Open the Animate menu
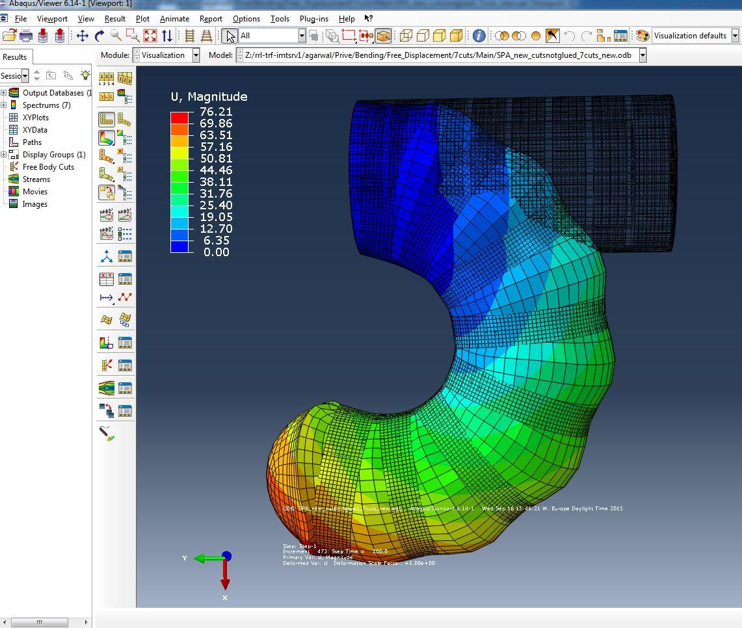The height and width of the screenshot is (628, 742). pos(174,19)
